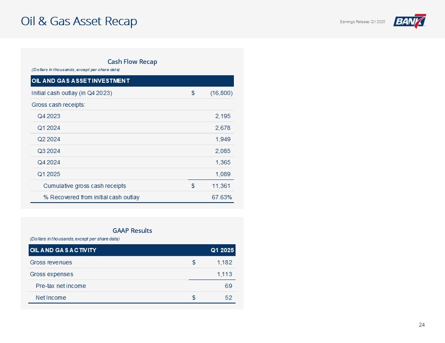The height and width of the screenshot is (343, 445).
Task: Click the Cumulative gross cash receipts label
Action: coord(85,185)
